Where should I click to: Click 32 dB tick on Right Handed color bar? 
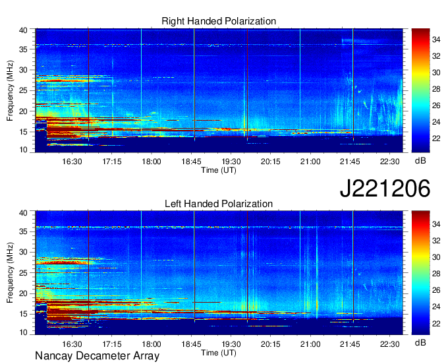[x=436, y=56]
